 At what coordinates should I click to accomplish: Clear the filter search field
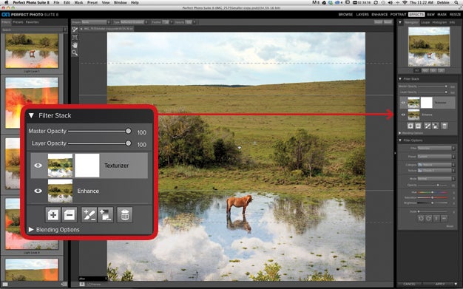[65, 30]
